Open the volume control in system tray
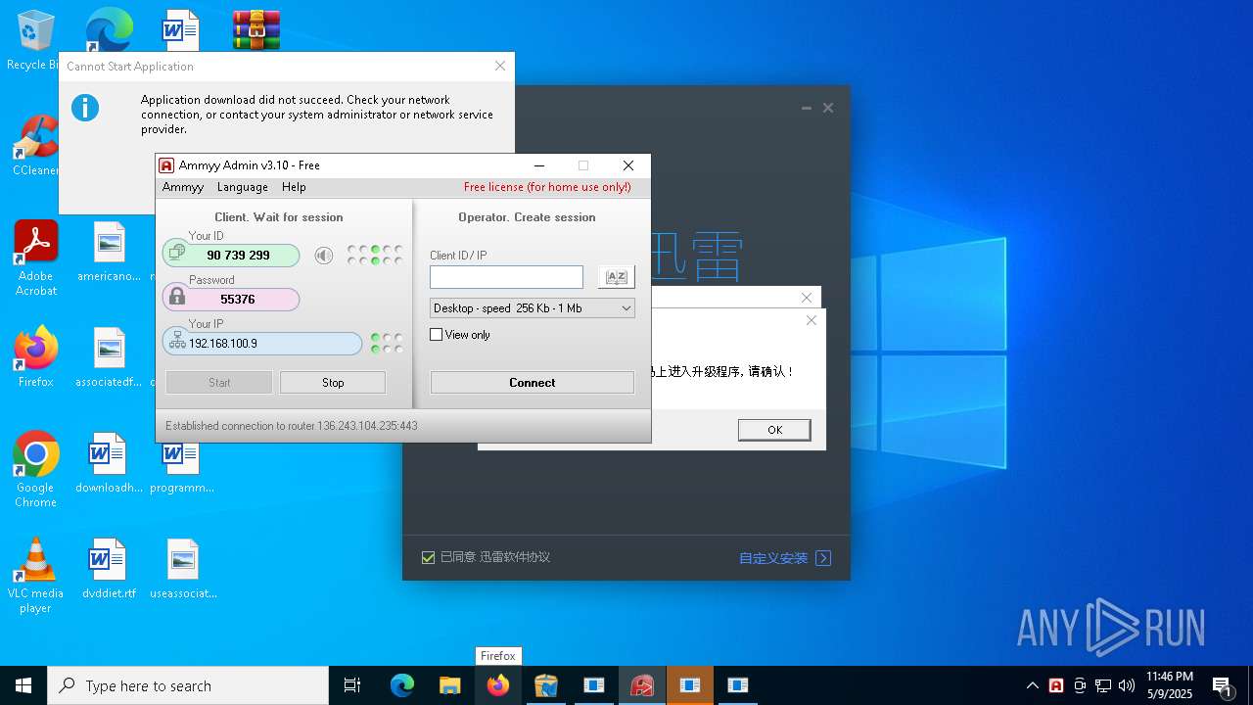1253x705 pixels. (1127, 685)
